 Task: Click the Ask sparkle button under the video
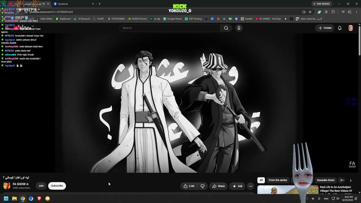[x=237, y=186]
